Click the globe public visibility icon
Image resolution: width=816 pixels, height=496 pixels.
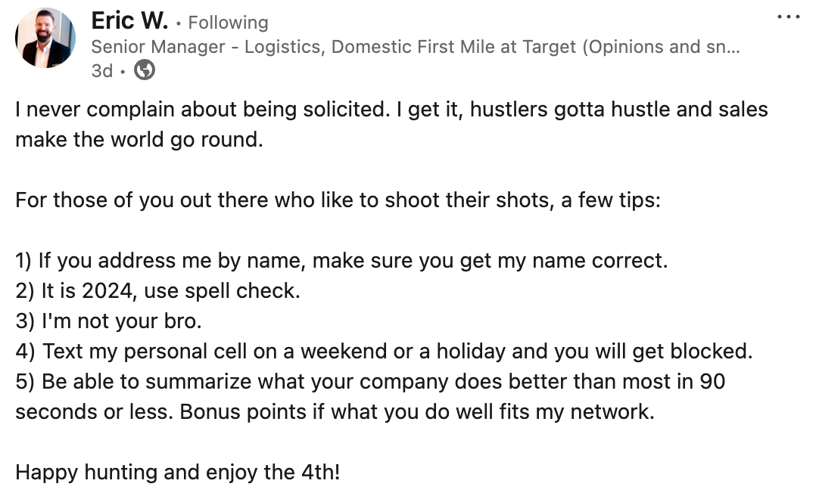point(144,70)
